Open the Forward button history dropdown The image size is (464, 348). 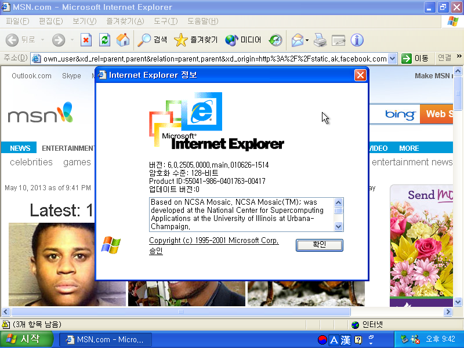[x=72, y=39]
